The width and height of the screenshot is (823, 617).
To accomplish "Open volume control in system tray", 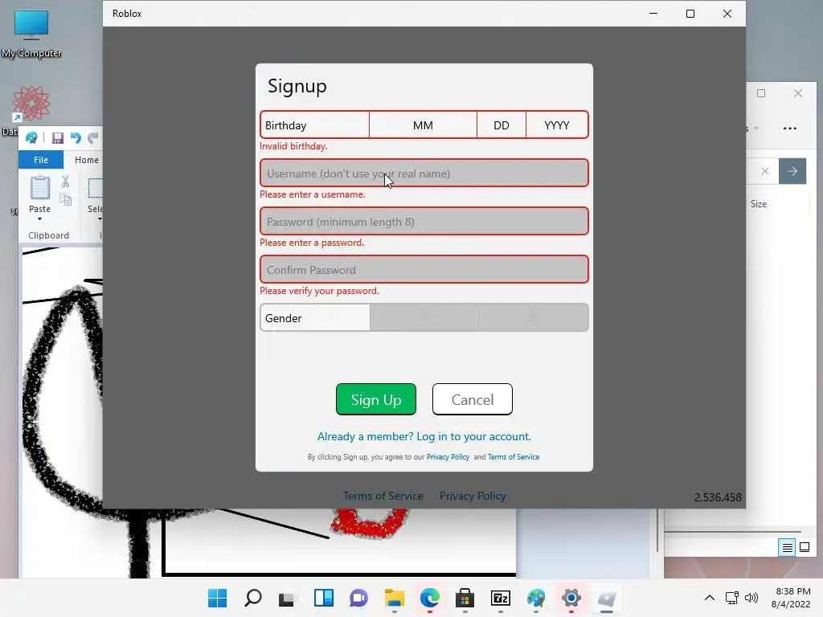I will click(x=751, y=598).
